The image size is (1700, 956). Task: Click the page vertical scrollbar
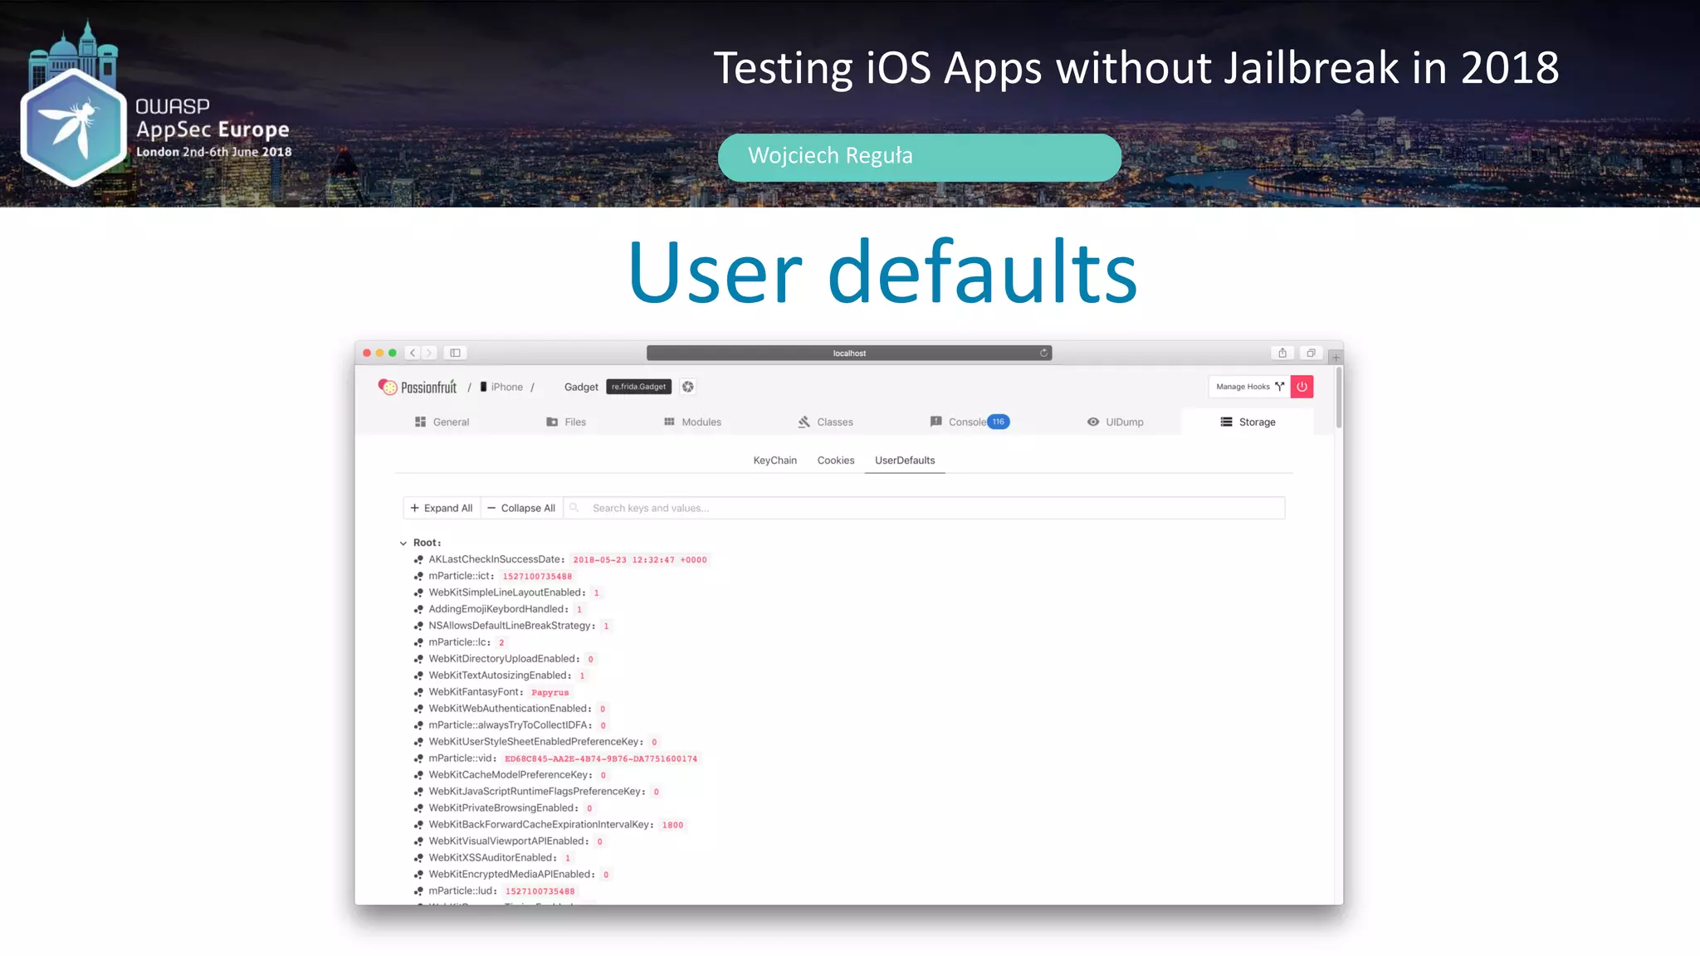point(1338,398)
